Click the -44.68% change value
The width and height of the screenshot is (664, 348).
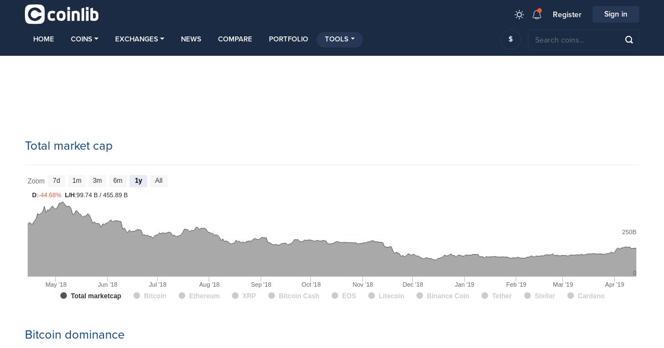50,196
